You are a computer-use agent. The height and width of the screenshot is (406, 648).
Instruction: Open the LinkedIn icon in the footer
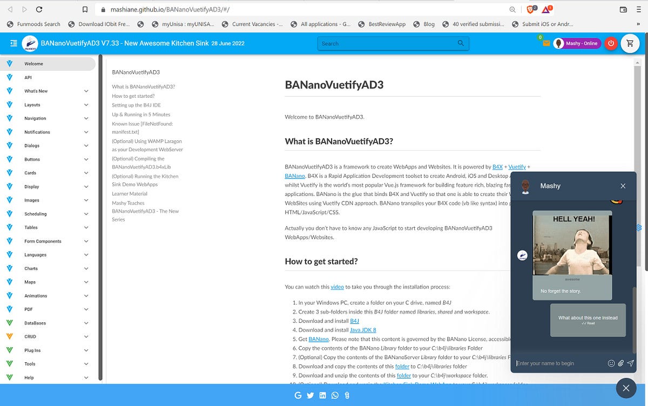tap(322, 395)
